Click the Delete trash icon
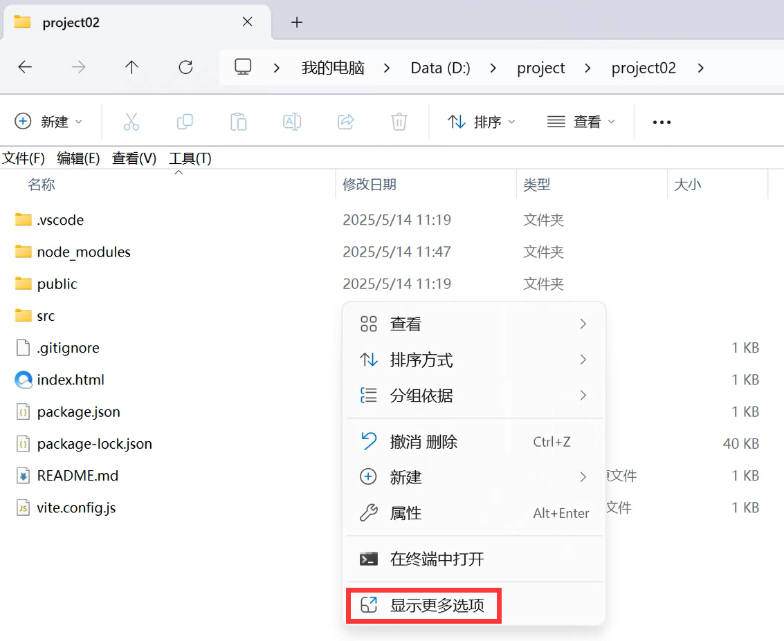Viewport: 784px width, 641px height. (x=399, y=122)
